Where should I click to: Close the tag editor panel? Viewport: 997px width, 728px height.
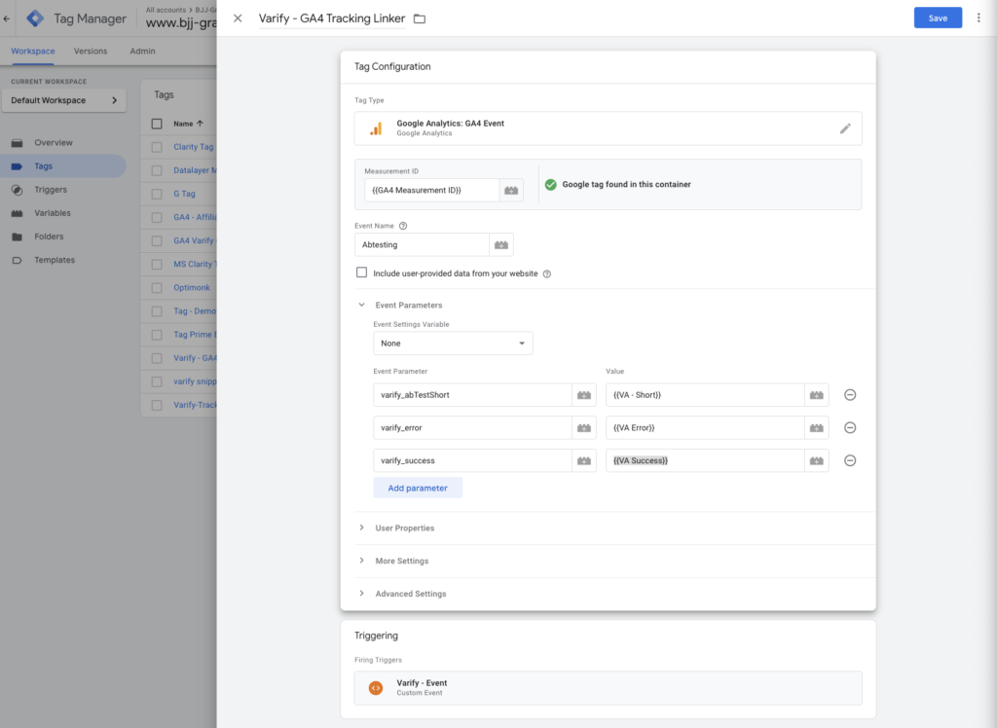(x=238, y=18)
